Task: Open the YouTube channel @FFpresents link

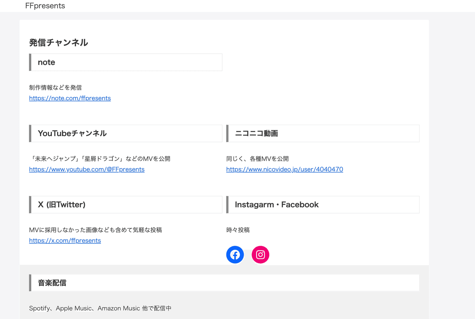Action: click(x=87, y=169)
